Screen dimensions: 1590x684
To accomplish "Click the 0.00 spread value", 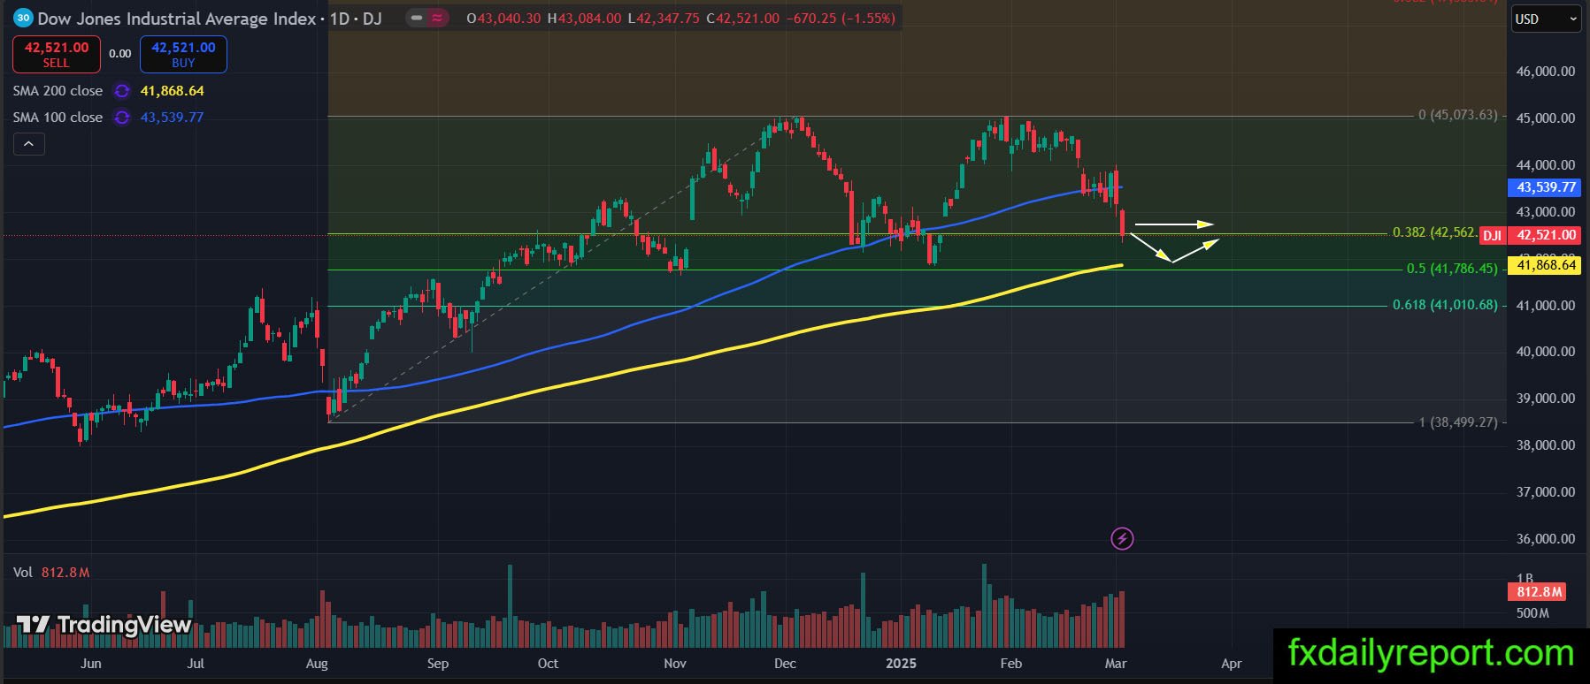I will pyautogui.click(x=120, y=54).
